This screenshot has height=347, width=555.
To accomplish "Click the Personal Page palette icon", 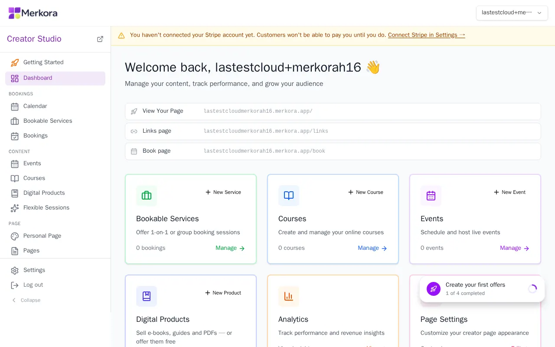I will [15, 236].
